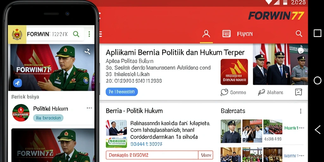The width and height of the screenshot is (324, 162).
Task: Tap the Ra breoden pill button
Action: (x=48, y=118)
